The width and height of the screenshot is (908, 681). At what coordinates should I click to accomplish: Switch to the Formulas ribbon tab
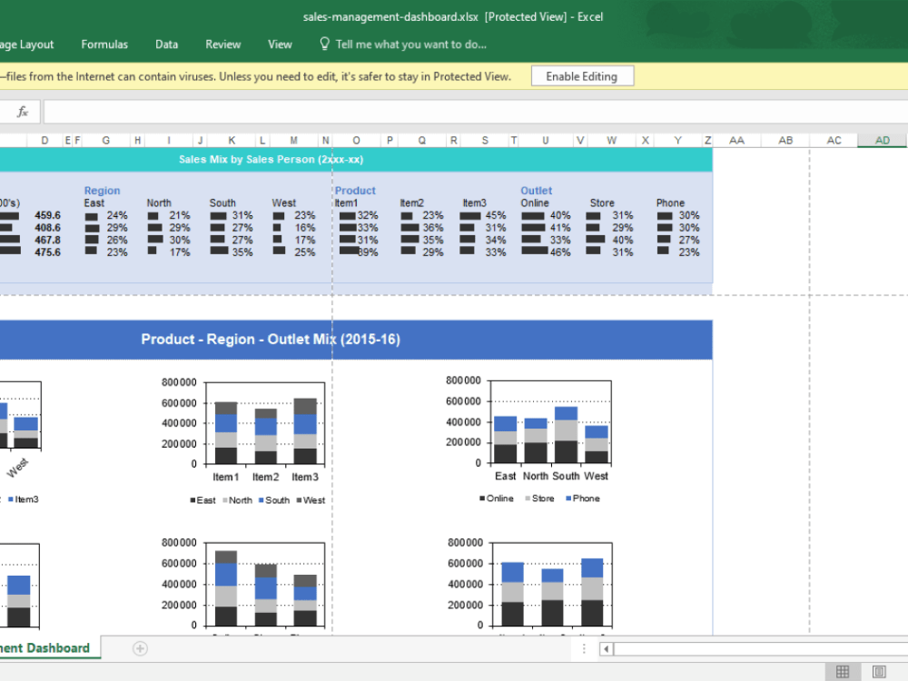pos(104,44)
